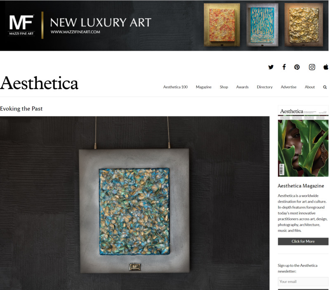Viewport: 330px width, 290px height.
Task: Open the Magazine menu item
Action: click(203, 87)
